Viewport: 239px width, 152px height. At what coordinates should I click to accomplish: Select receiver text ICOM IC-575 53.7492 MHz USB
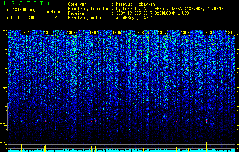coord(153,13)
